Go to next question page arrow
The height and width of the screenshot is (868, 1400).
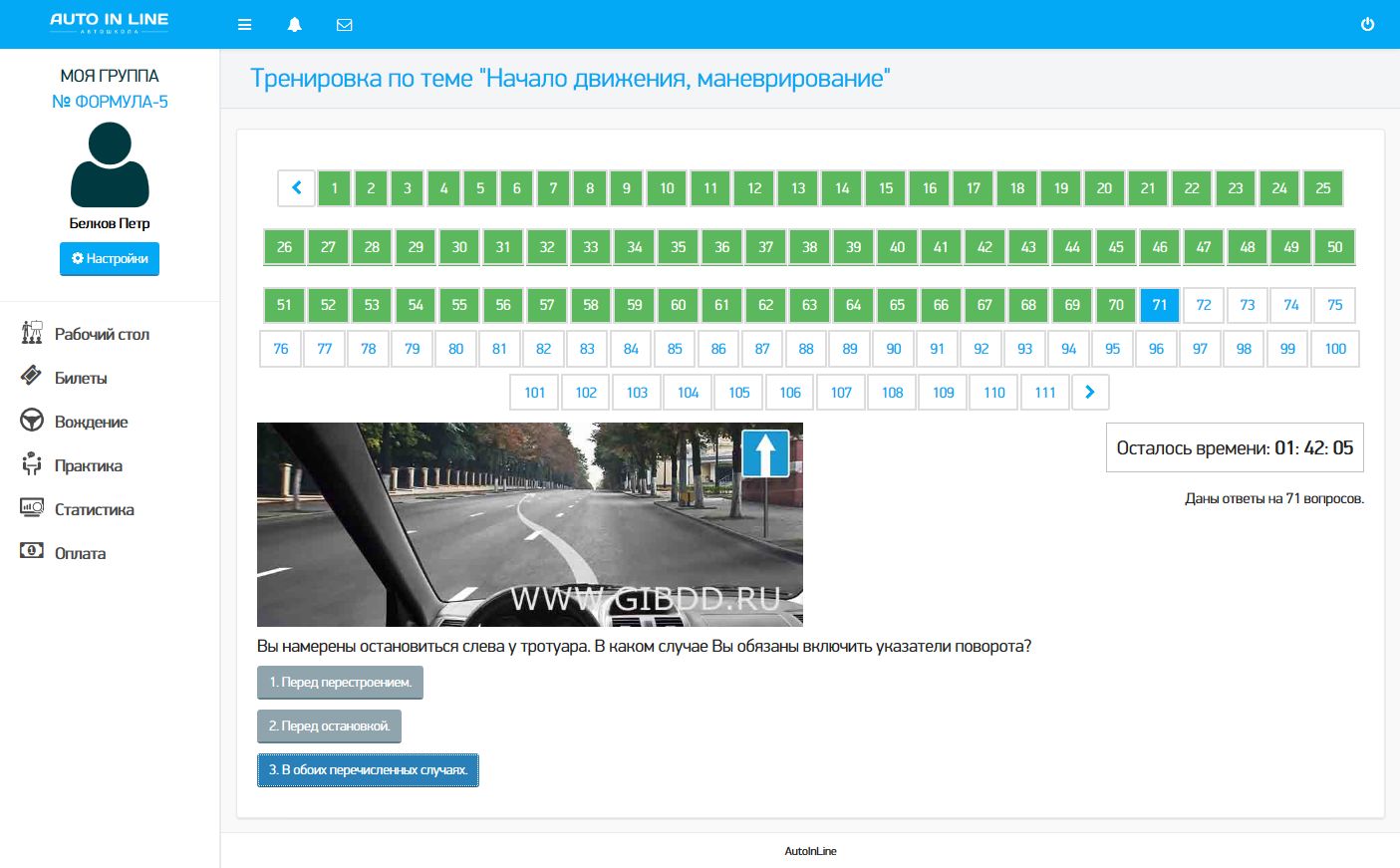click(1090, 392)
